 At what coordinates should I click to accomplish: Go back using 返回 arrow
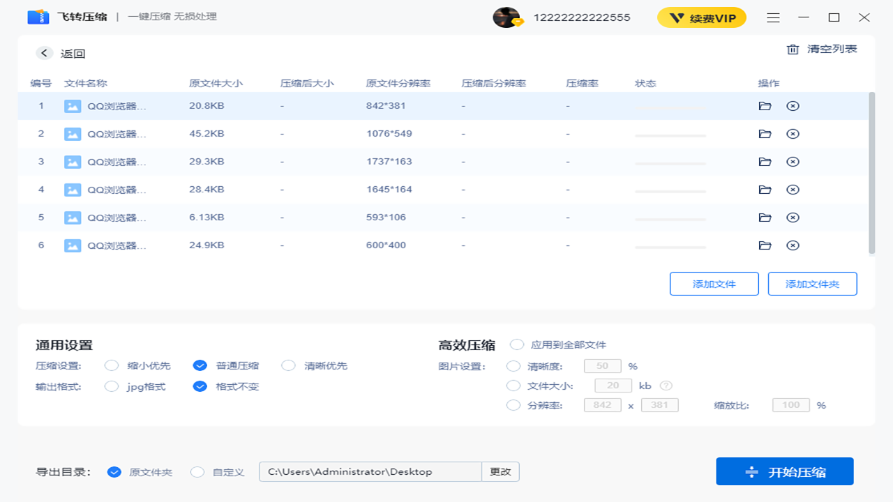(x=45, y=54)
